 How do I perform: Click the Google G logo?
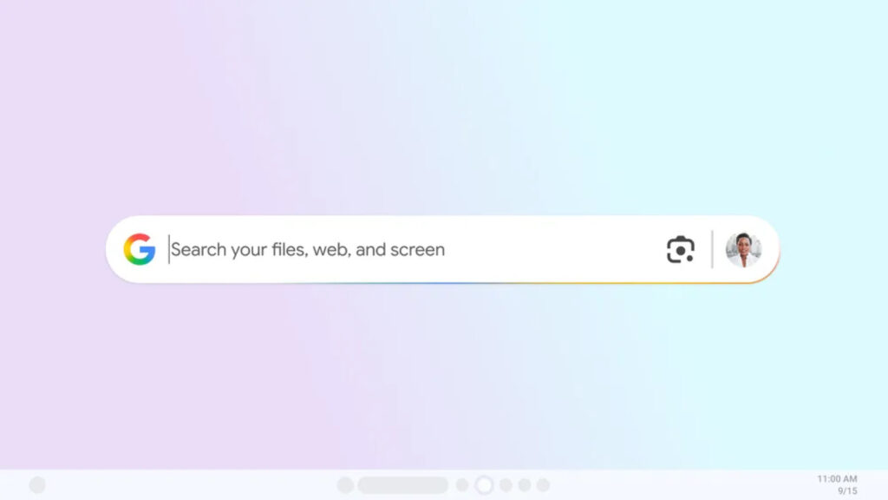pos(140,249)
